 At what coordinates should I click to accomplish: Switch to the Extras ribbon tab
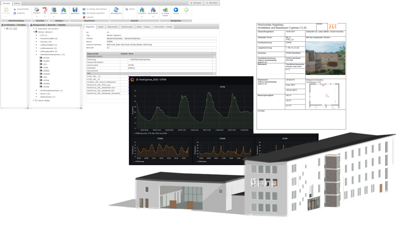pos(17,3)
